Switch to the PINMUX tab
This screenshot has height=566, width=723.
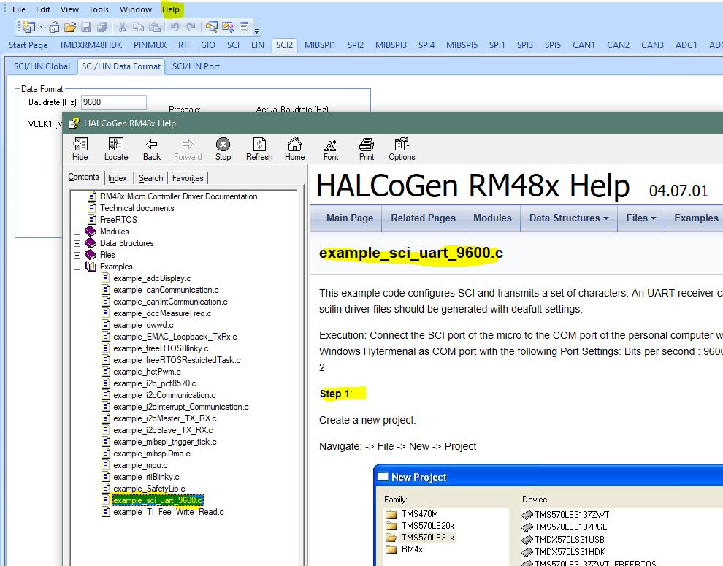[150, 45]
